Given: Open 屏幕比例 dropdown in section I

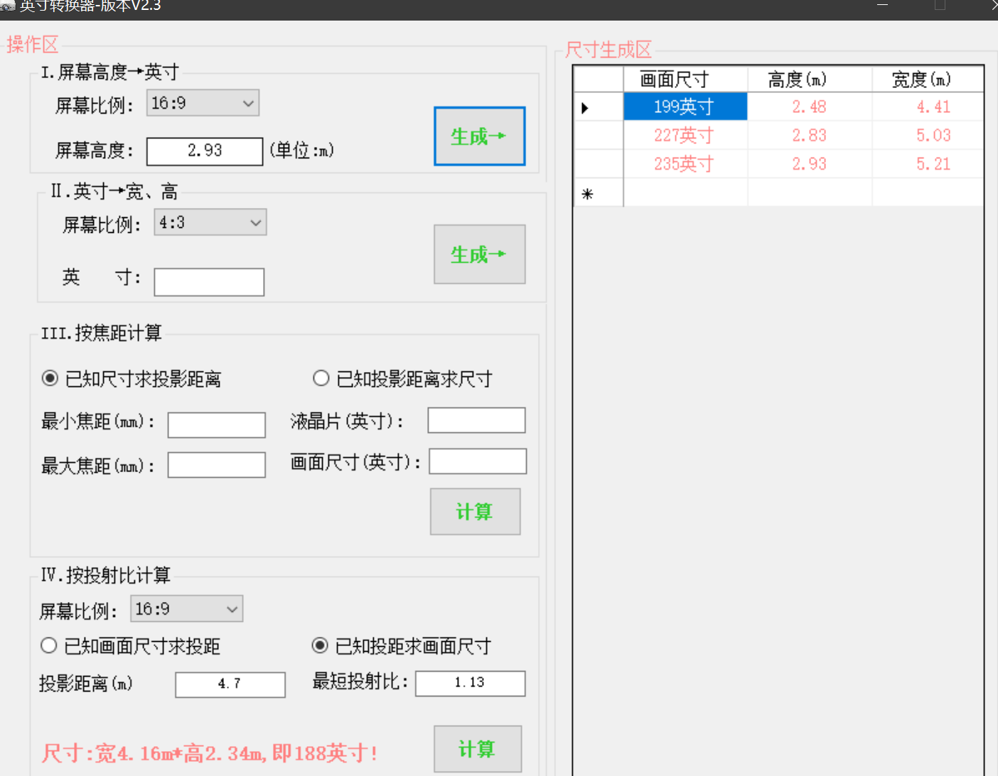Looking at the screenshot, I should 203,103.
